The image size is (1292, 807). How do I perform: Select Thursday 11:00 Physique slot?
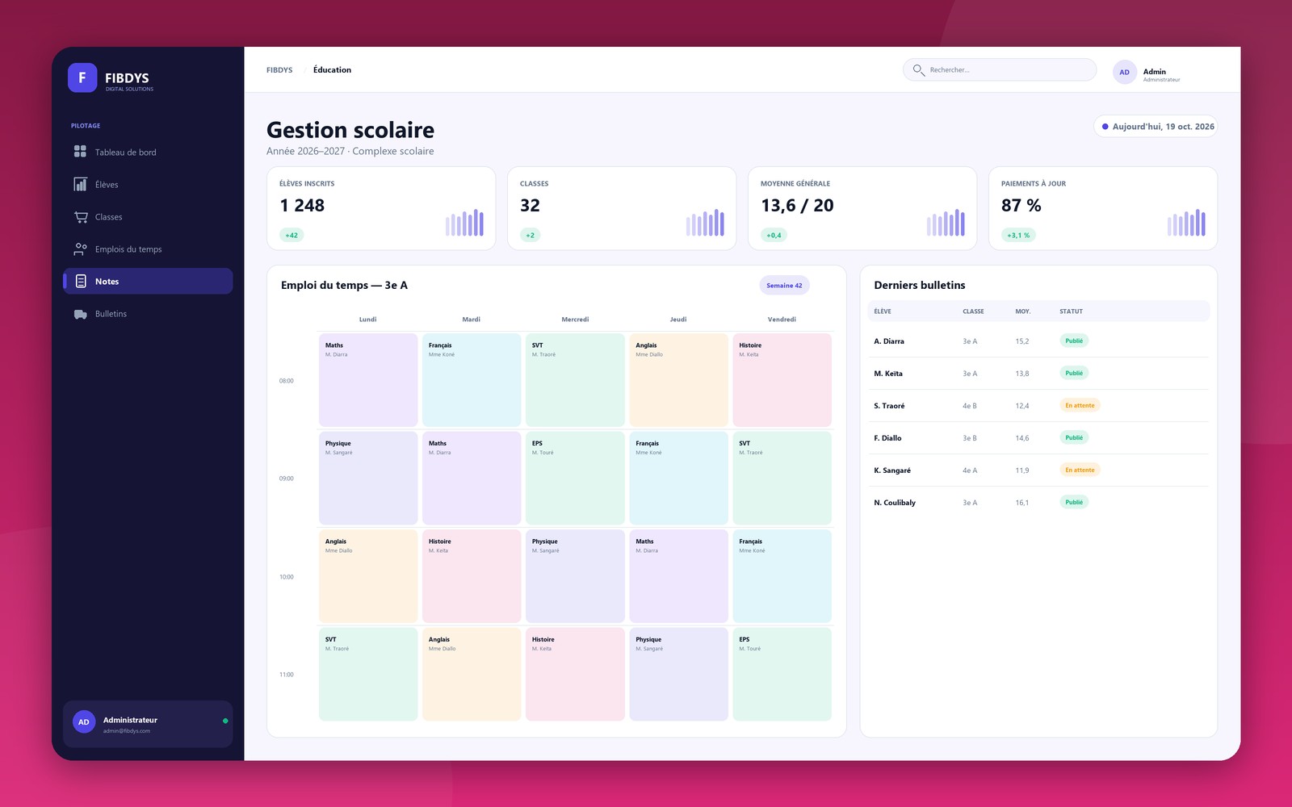[678, 674]
